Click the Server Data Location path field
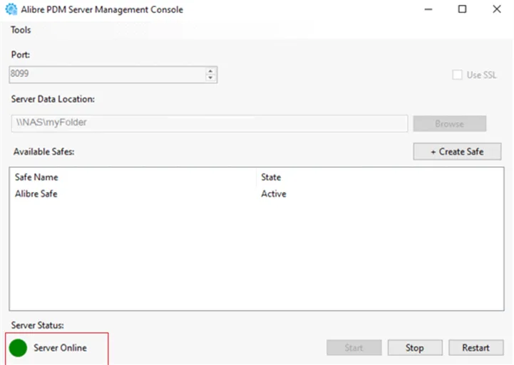The height and width of the screenshot is (365, 514). pos(210,123)
